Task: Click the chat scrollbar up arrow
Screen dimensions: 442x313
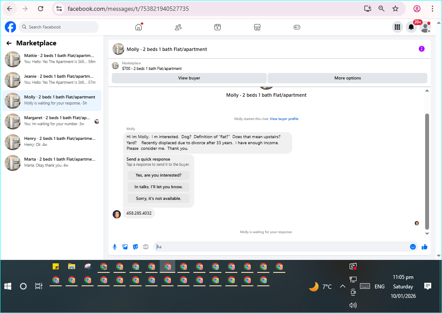Action: (x=427, y=91)
